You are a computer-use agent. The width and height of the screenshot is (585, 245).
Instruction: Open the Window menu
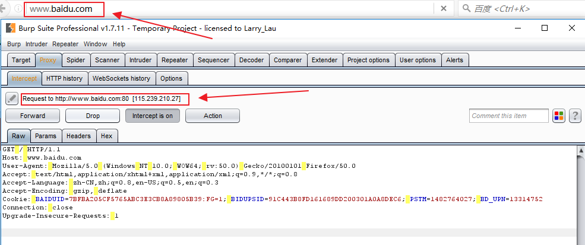[95, 44]
